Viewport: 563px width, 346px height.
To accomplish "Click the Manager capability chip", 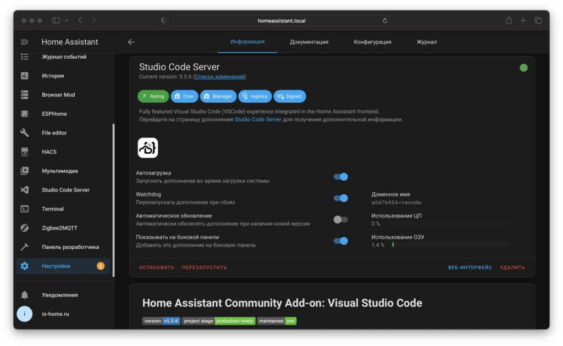I will [218, 96].
